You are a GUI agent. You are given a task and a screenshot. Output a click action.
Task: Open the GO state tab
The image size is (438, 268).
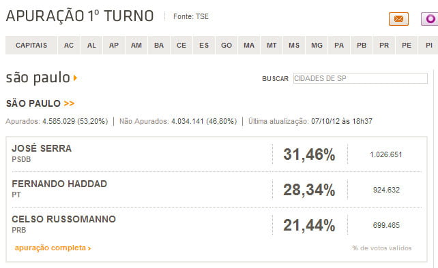point(227,45)
